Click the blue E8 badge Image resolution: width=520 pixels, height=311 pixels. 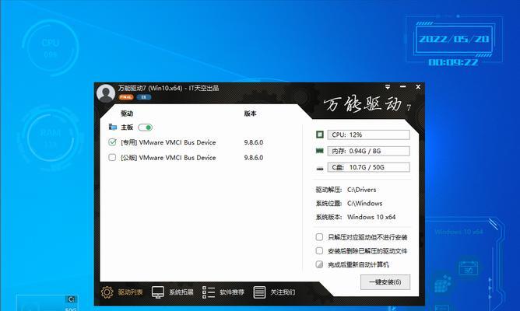(x=143, y=97)
